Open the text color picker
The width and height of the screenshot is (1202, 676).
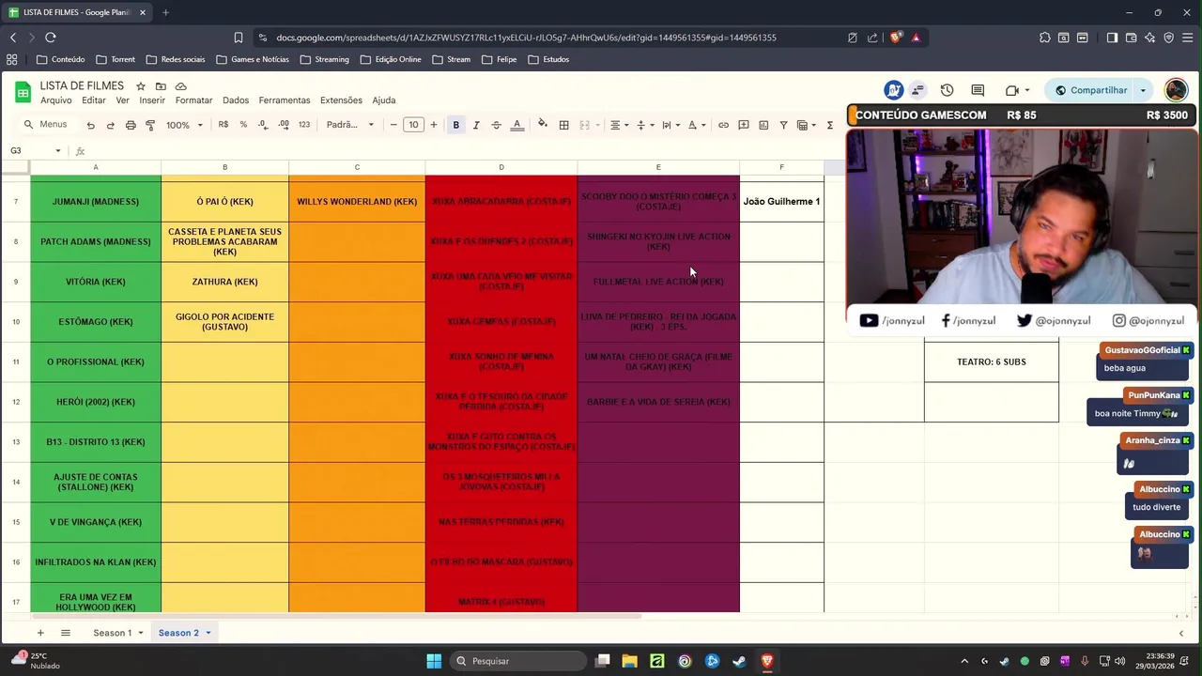click(x=516, y=125)
